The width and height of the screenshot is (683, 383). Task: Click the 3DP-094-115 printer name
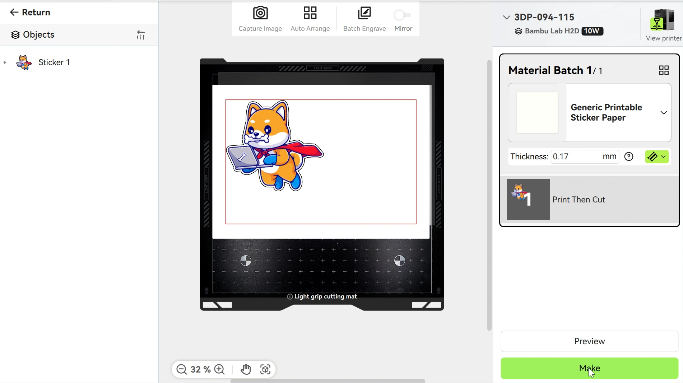coord(544,17)
